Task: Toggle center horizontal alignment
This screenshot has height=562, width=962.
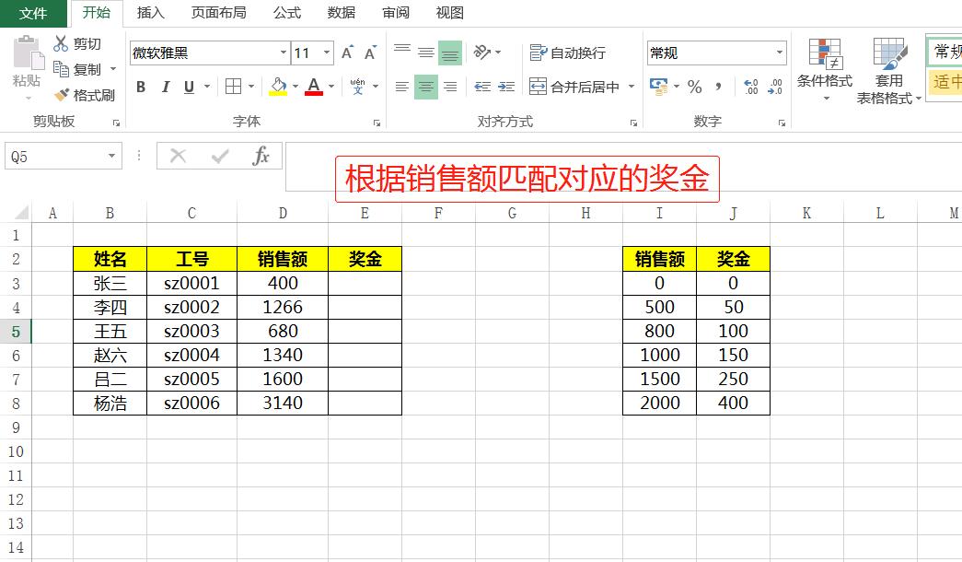Action: coord(426,87)
